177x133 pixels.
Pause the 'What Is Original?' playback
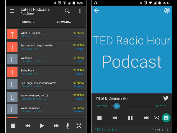click(130, 118)
